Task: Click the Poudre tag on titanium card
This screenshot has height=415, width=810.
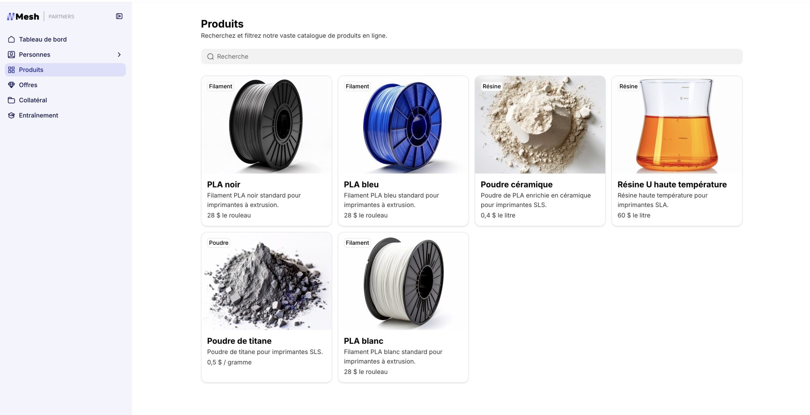Action: [x=219, y=243]
